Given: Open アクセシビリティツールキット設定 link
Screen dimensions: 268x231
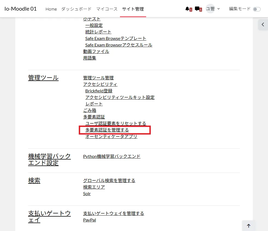Looking at the screenshot, I should click(120, 98).
